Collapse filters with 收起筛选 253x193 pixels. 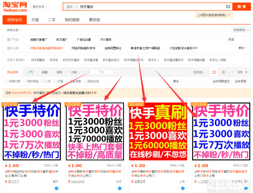tap(241, 30)
